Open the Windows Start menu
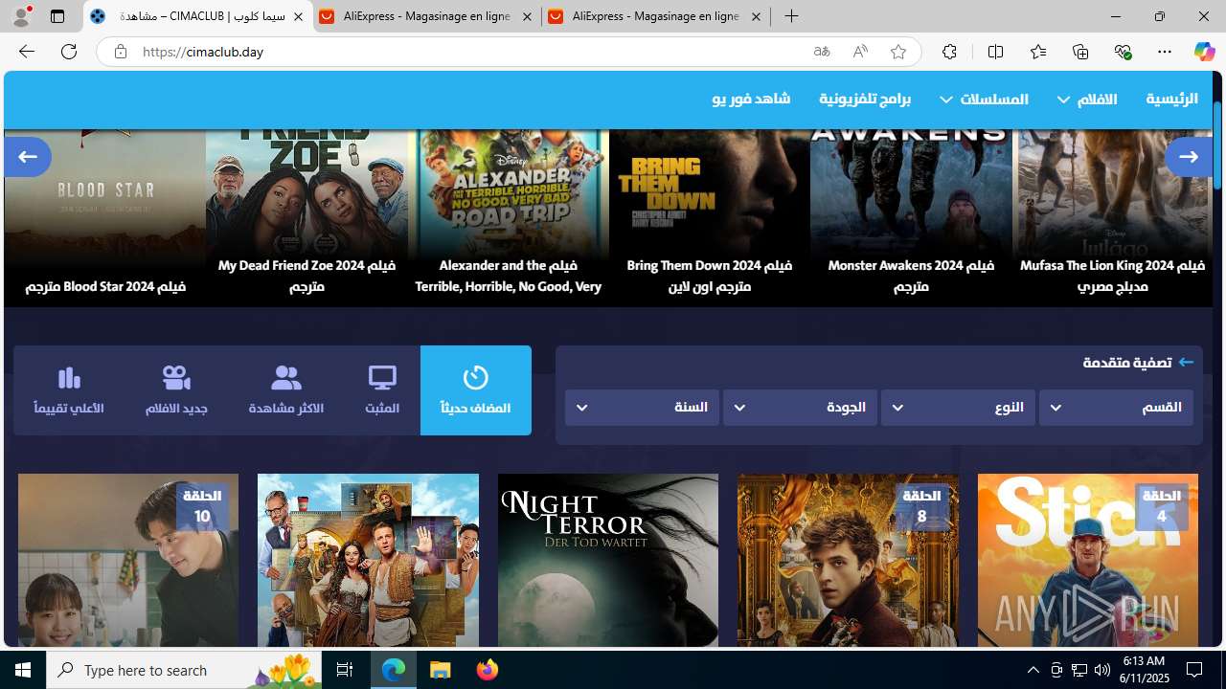Viewport: 1226px width, 689px height. tap(23, 670)
